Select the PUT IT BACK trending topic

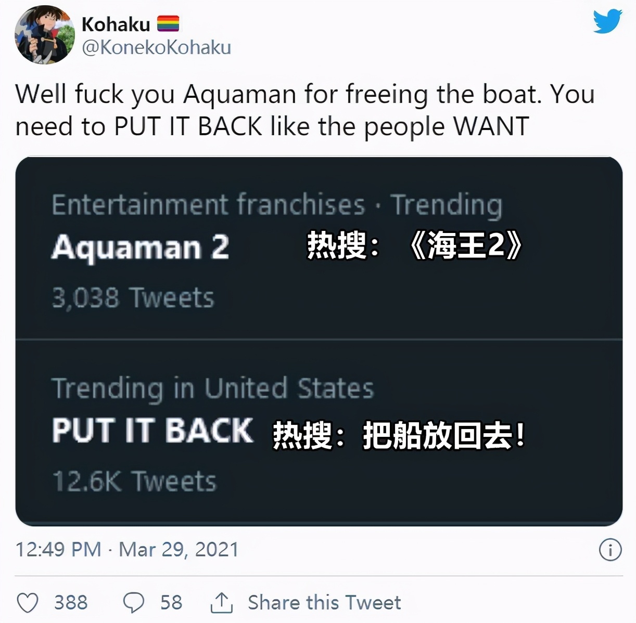pos(152,431)
